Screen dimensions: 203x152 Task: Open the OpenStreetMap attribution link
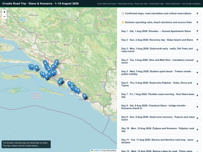tap(109, 150)
